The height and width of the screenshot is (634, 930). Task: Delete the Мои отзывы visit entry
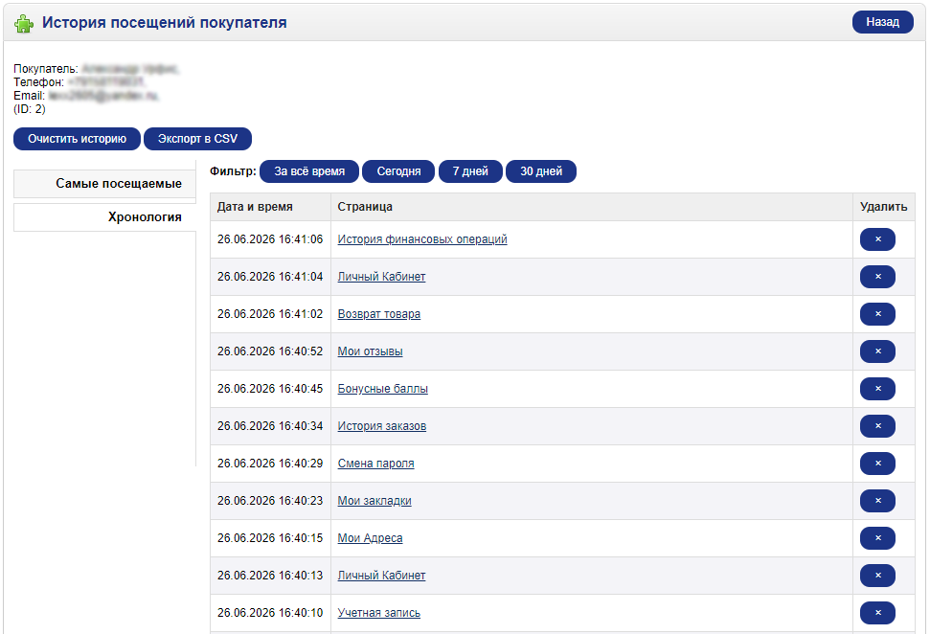pyautogui.click(x=877, y=351)
